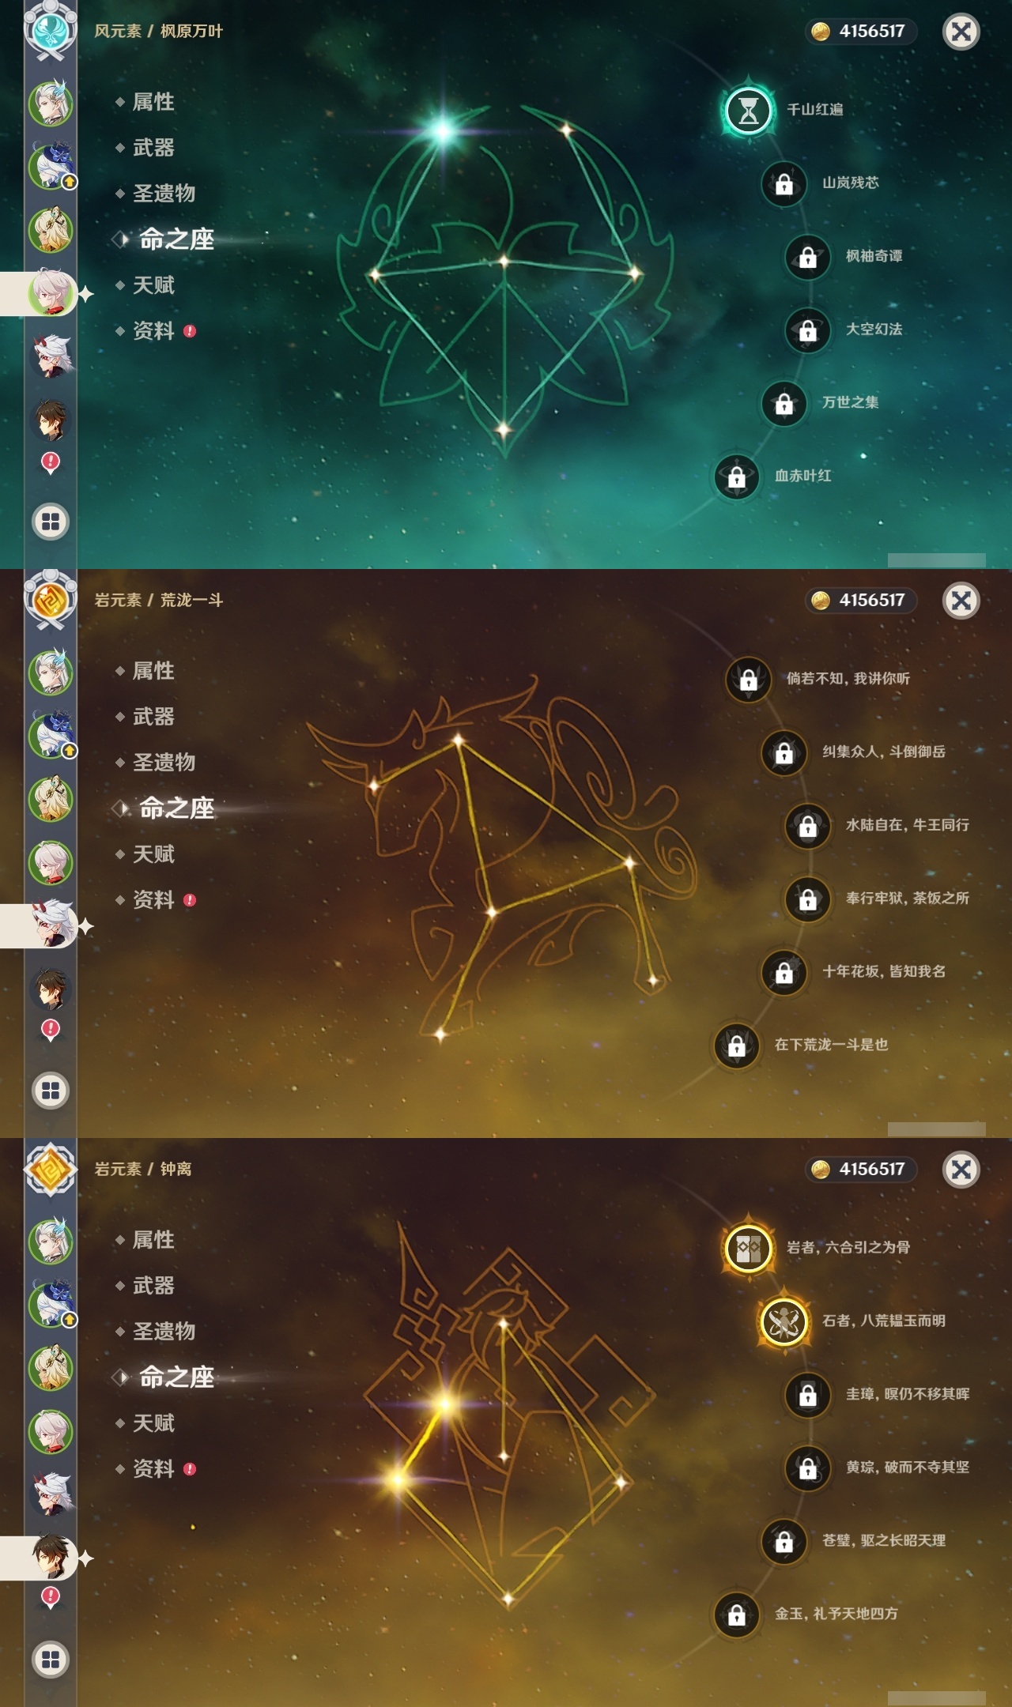
Task: Select locked 倘若不知,我讲你听 constellation node
Action: pos(748,679)
